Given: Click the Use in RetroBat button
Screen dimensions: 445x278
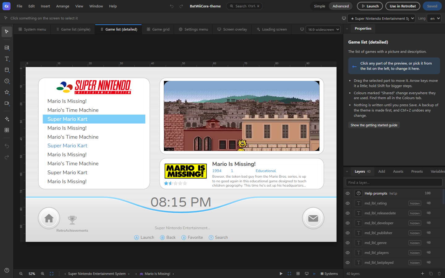Looking at the screenshot, I should [x=403, y=6].
